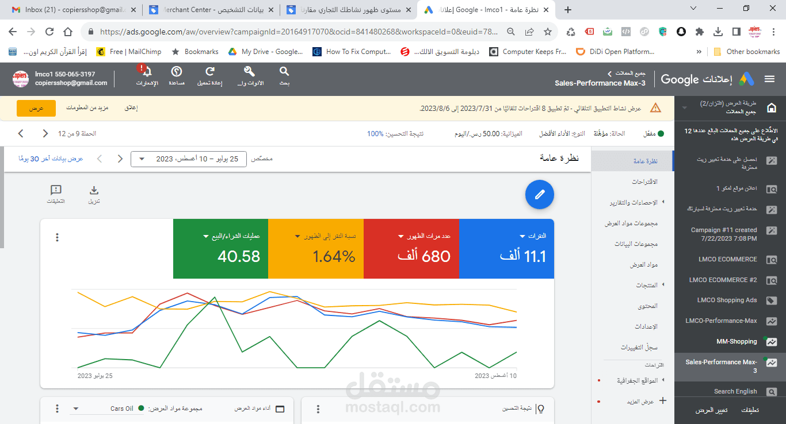This screenshot has width=786, height=424.
Task: Open the Purchases green metric tile dropdown
Action: (220, 249)
